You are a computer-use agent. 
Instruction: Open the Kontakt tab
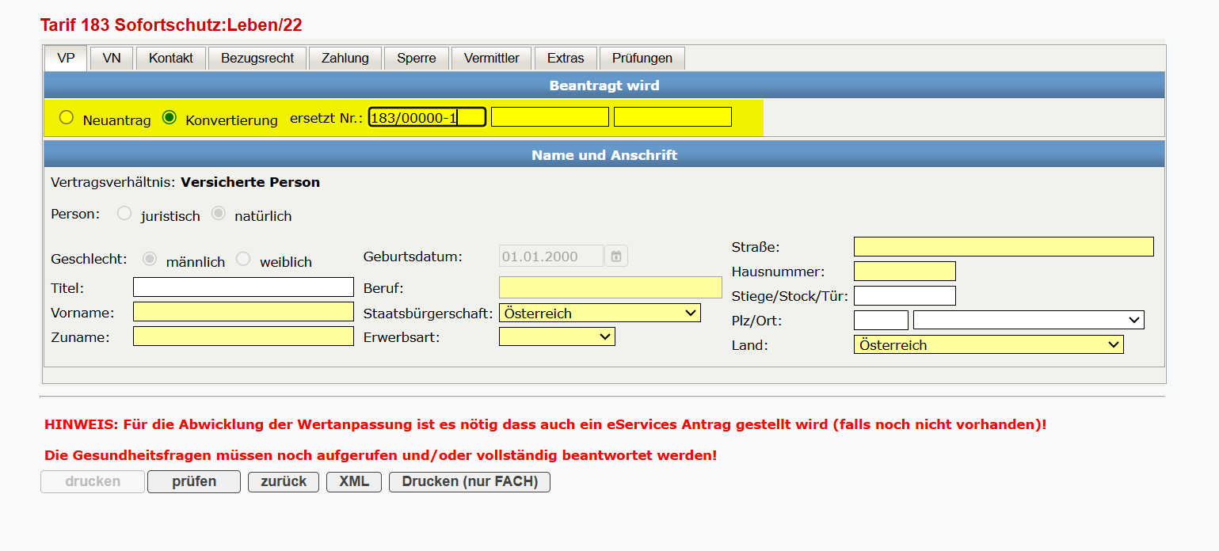point(171,59)
